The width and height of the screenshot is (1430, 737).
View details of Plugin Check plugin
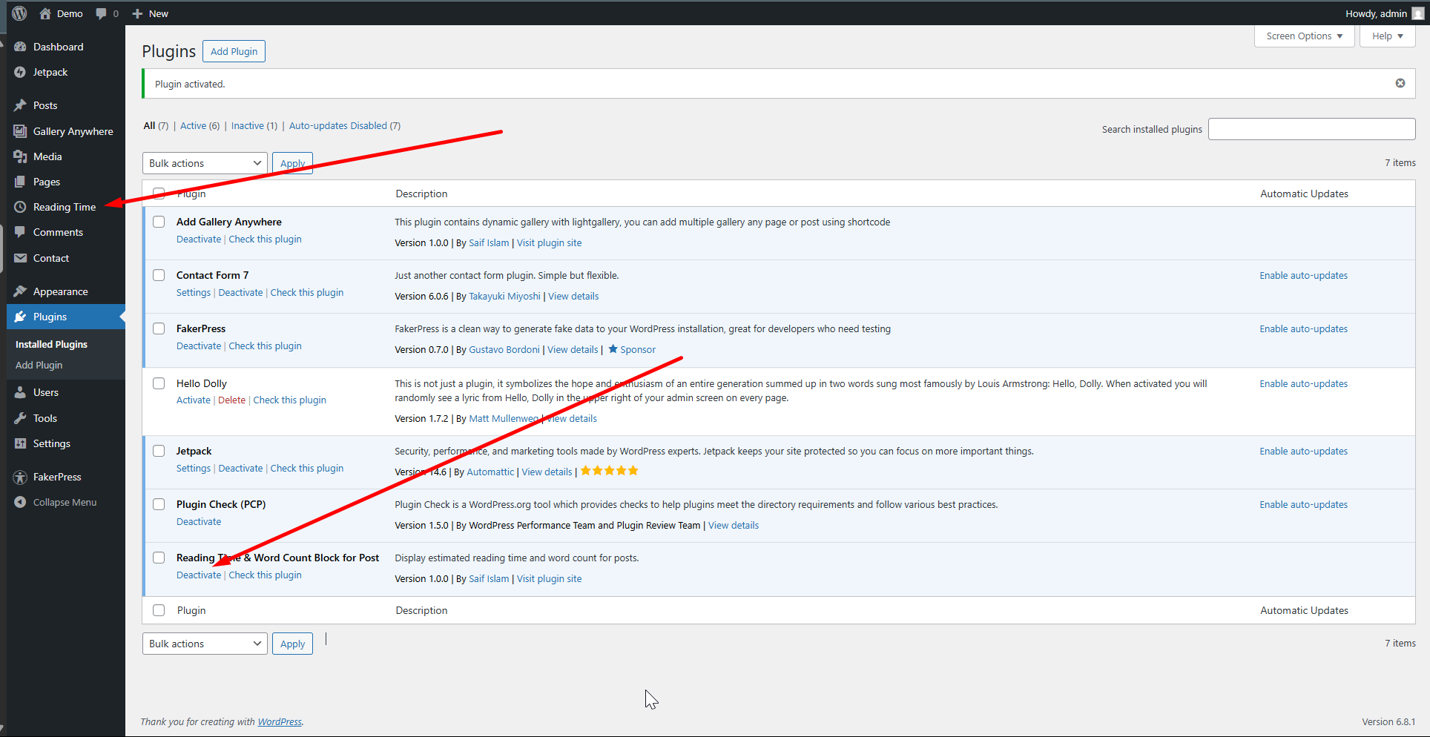tap(734, 525)
